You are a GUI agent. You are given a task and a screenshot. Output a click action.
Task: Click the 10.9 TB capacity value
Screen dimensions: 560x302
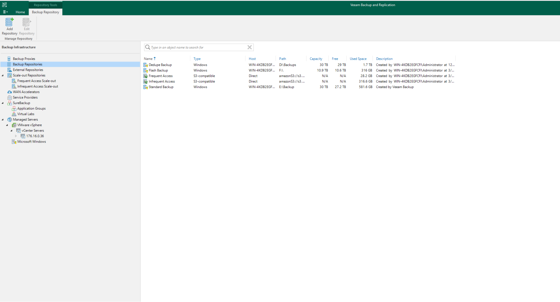[323, 70]
